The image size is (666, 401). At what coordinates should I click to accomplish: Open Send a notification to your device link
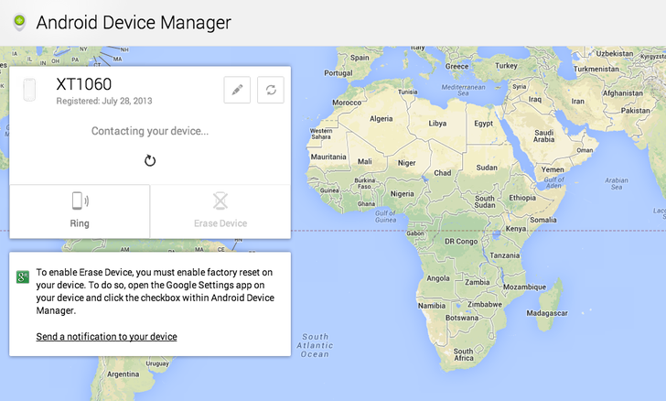click(x=106, y=337)
